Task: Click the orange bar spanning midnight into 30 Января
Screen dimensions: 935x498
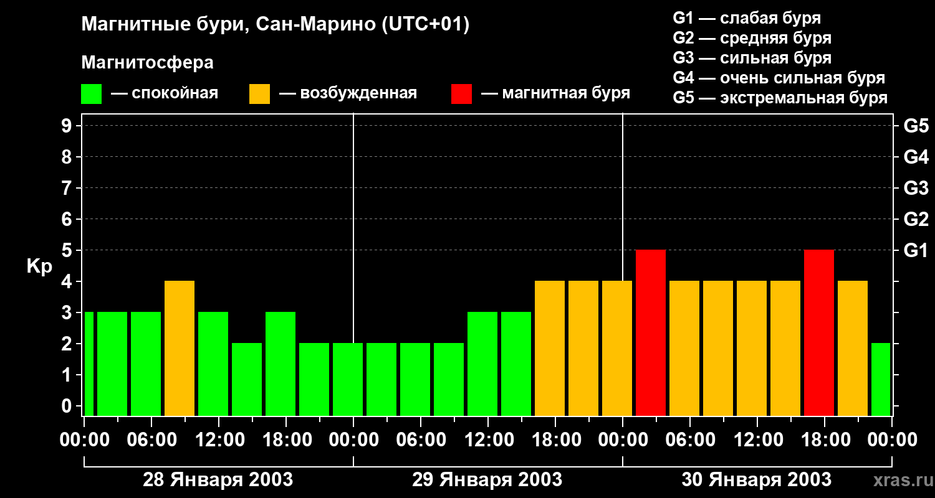Action: pyautogui.click(x=617, y=348)
